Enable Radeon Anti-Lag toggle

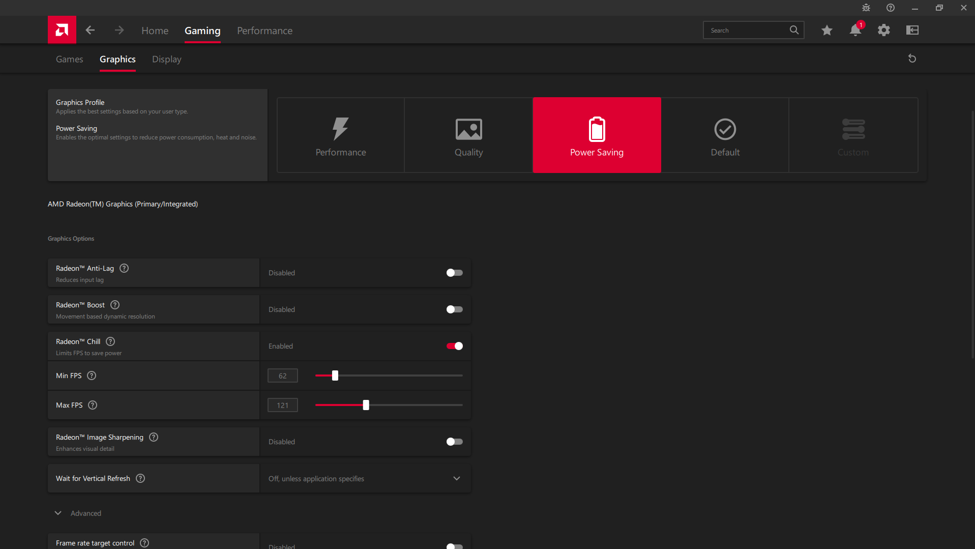point(454,273)
